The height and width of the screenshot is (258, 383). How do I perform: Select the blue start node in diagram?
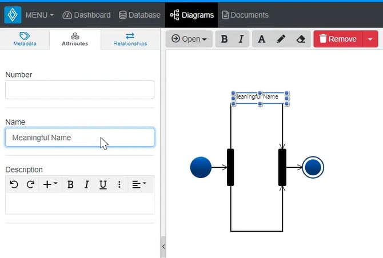click(201, 167)
